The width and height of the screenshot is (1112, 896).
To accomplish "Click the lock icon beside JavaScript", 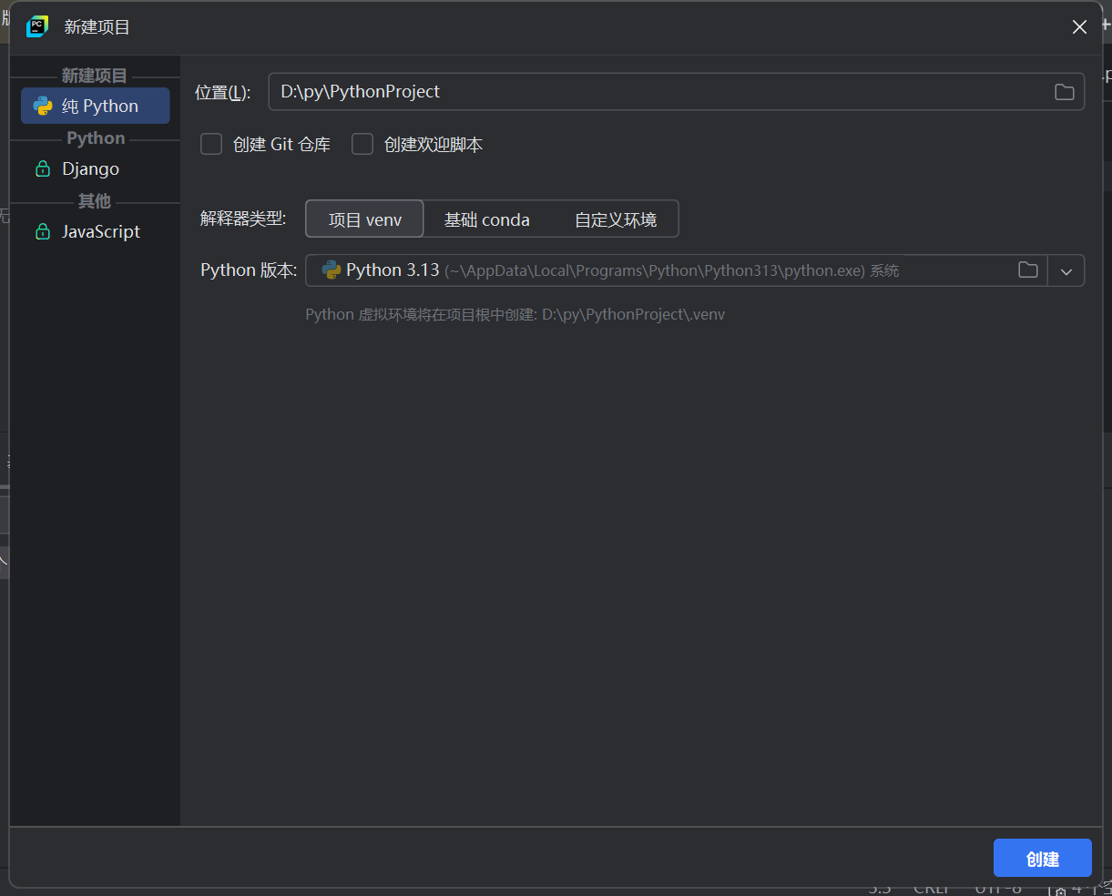I will pyautogui.click(x=42, y=231).
